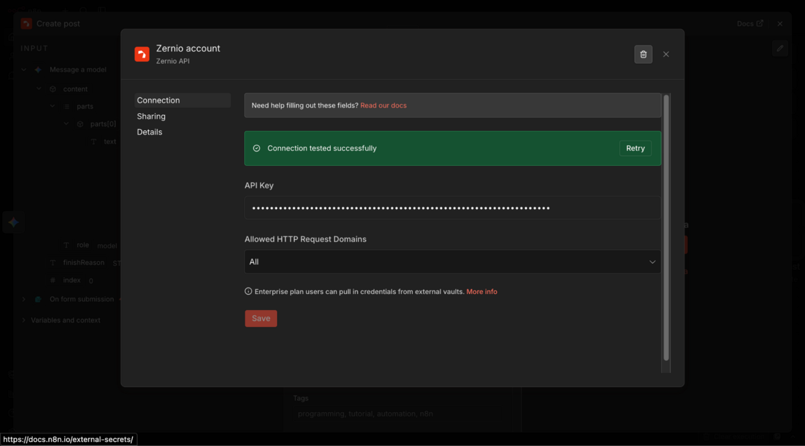Retry the connection test
Viewport: 805px width, 446px height.
pyautogui.click(x=635, y=148)
